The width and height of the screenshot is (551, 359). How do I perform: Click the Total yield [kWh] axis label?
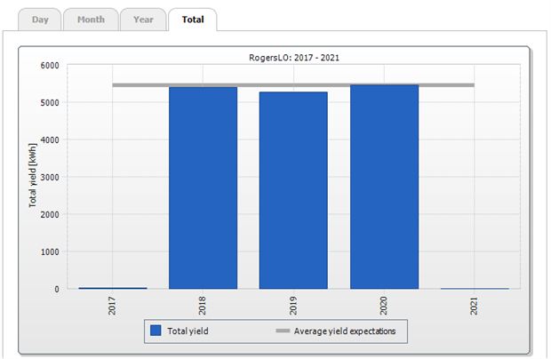[32, 175]
